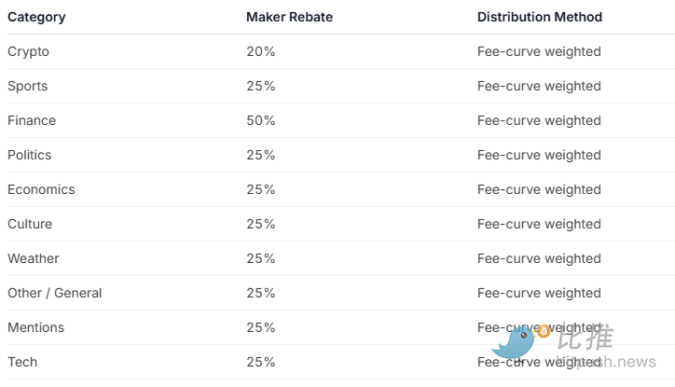Click the Category column header

(36, 17)
